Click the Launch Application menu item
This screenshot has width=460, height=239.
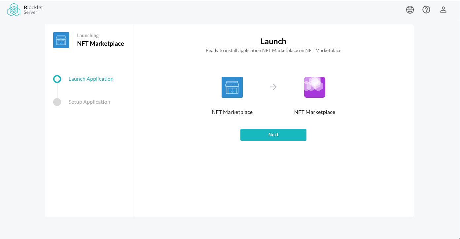pyautogui.click(x=91, y=79)
